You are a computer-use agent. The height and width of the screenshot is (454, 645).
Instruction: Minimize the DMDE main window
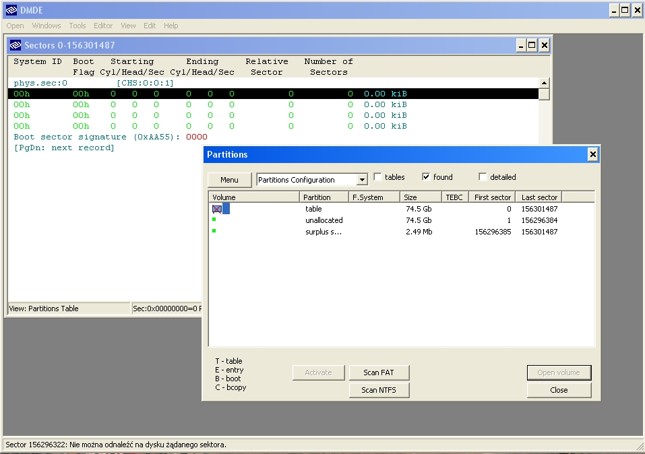[614, 10]
